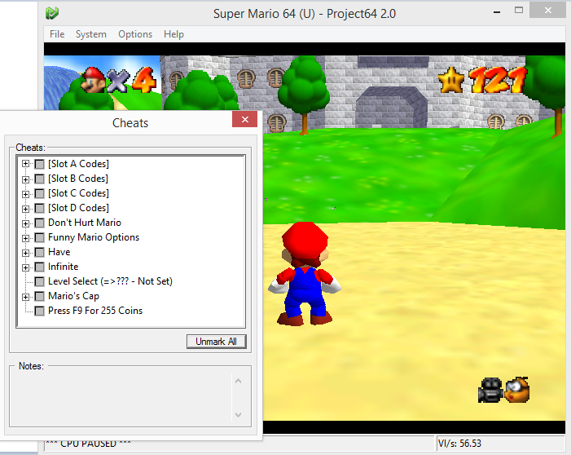Select the '[Slot D Codes]' label
Viewport: 571px width, 455px height.
point(78,208)
